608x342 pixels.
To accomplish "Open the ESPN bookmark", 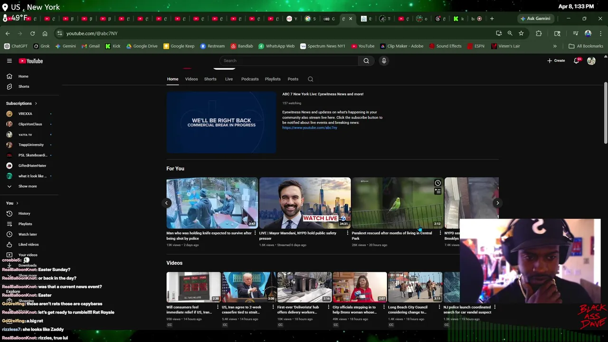I will tap(475, 46).
